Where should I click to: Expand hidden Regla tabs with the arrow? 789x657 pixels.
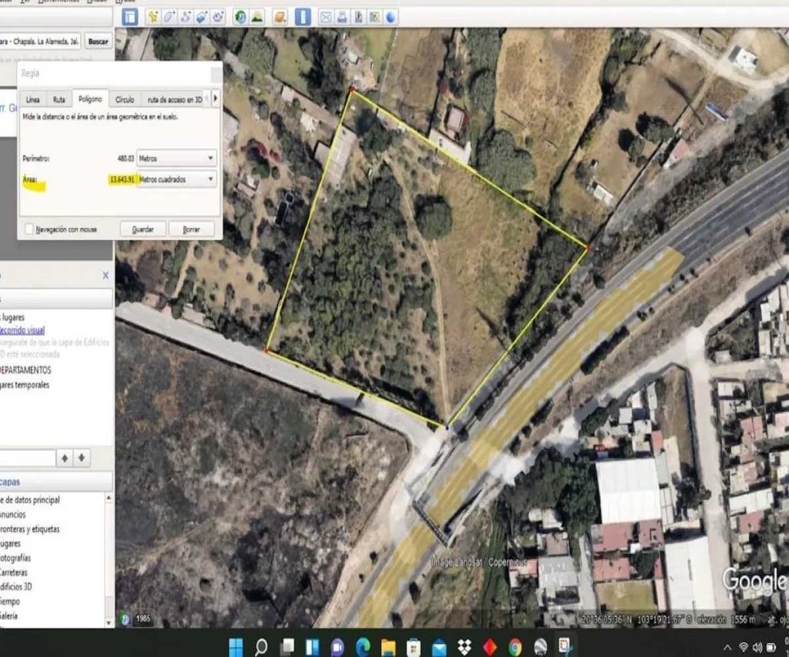coord(215,97)
